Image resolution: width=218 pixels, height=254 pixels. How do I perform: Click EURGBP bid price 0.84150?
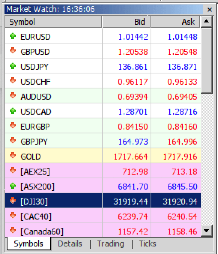[133, 127]
